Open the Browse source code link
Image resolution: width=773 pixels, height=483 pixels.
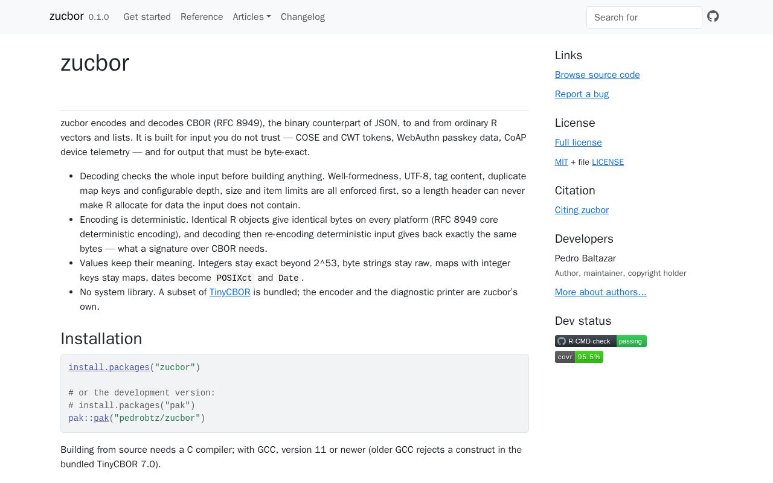pos(597,75)
